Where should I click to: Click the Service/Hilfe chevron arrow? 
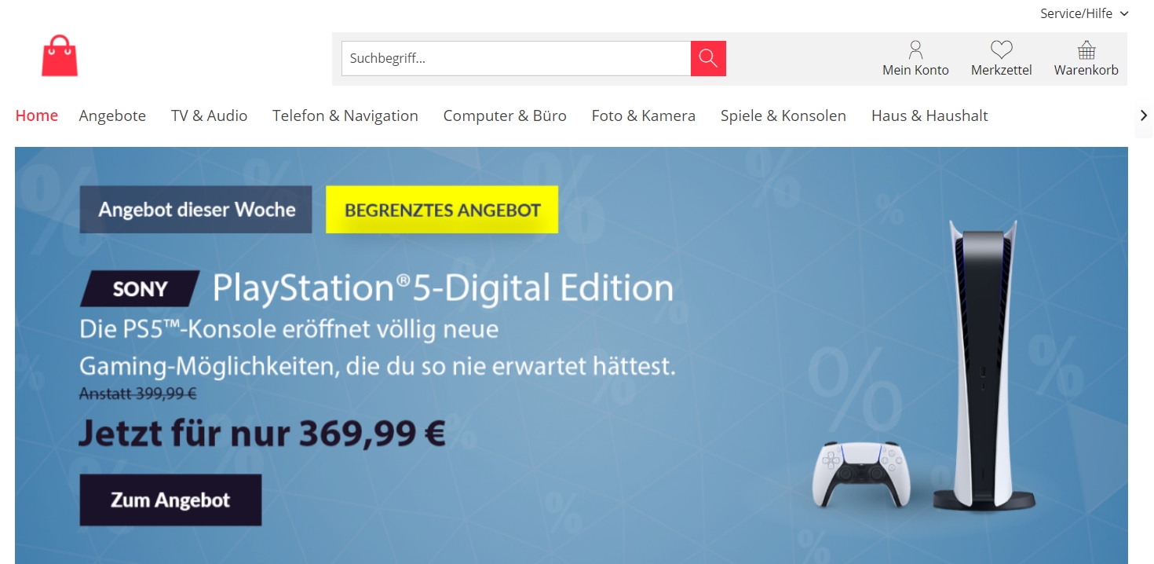(x=1123, y=14)
